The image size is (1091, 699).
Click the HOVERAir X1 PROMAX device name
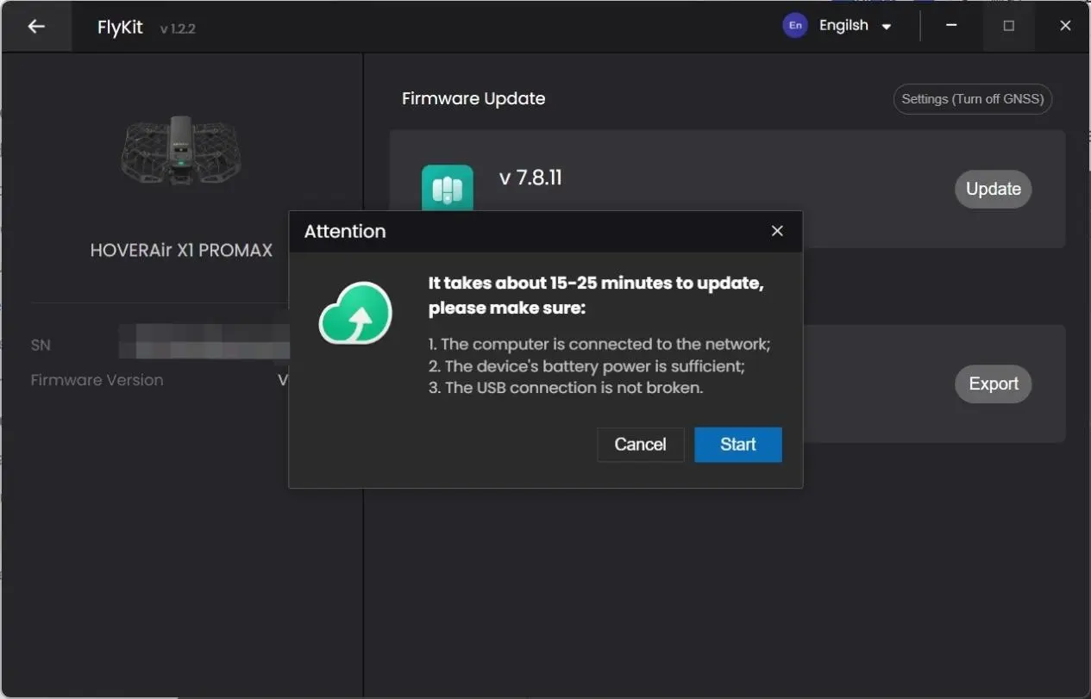click(x=181, y=251)
